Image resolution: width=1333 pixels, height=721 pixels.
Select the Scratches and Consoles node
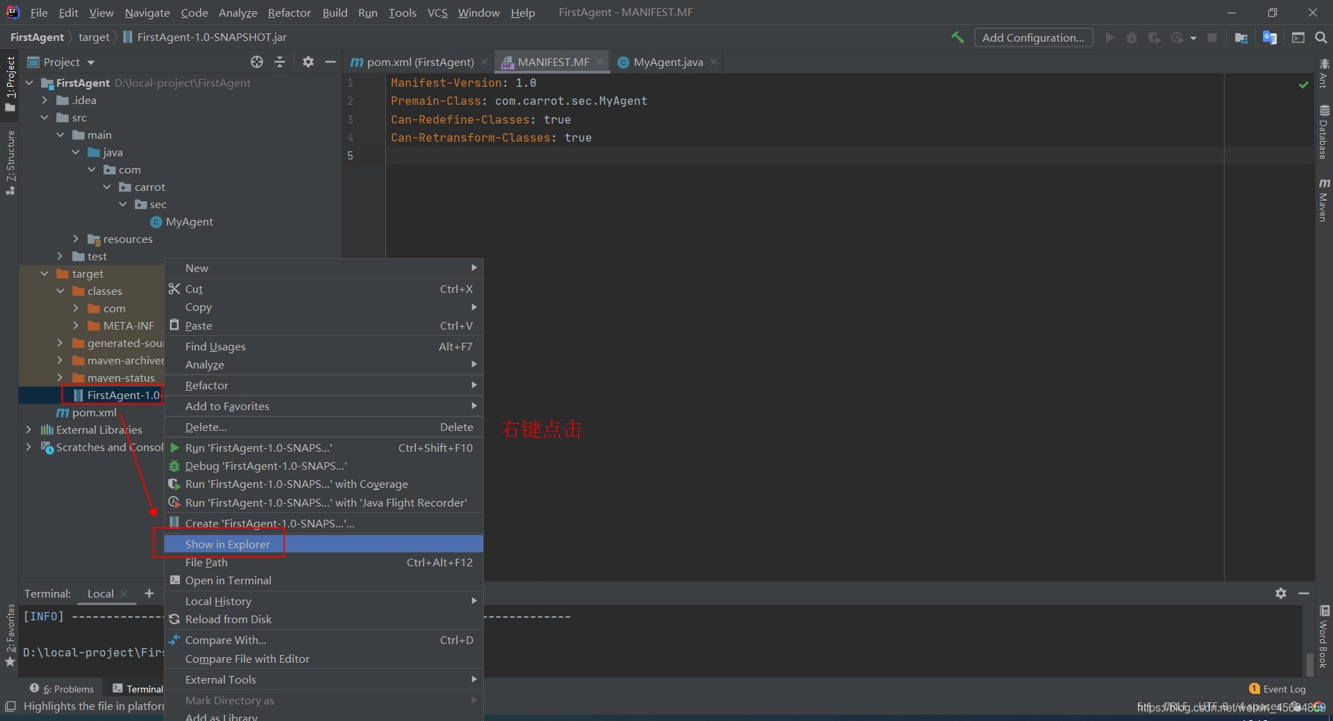point(110,447)
